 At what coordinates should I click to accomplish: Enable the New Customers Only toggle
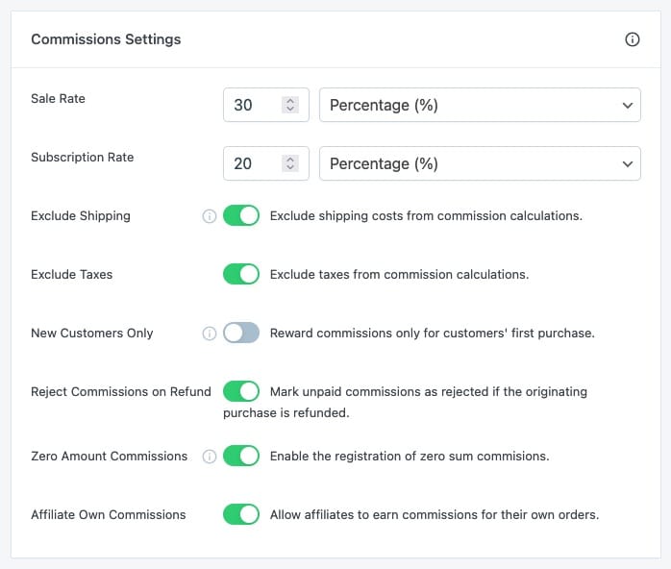click(241, 333)
